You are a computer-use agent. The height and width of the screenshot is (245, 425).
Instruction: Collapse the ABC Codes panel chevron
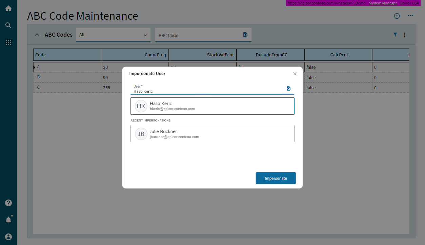click(37, 35)
